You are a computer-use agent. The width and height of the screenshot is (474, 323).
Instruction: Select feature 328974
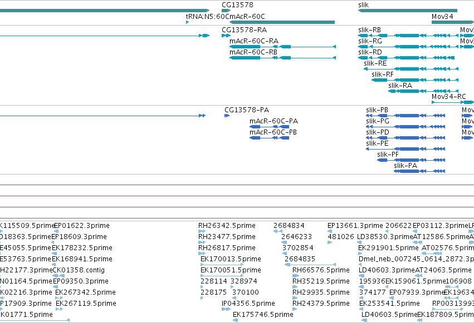click(x=232, y=287)
